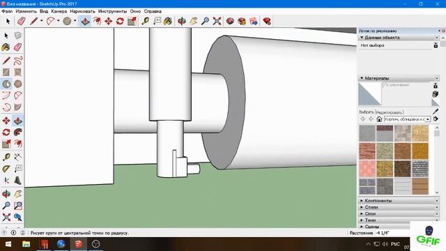Select the 3D Text tool in left toolbar

17,181
